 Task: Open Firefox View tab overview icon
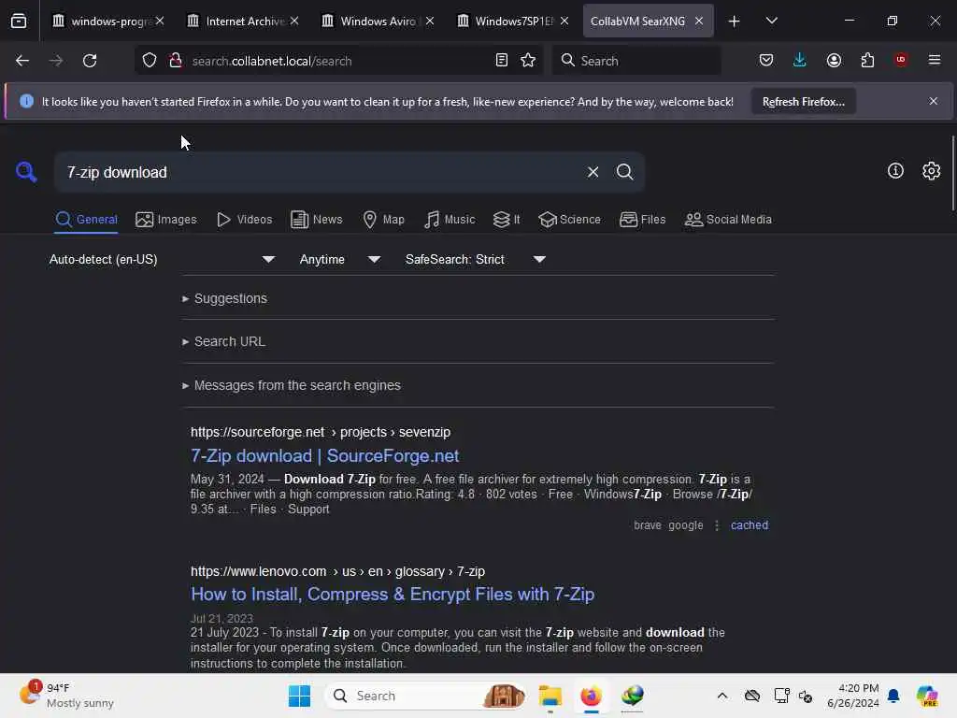[19, 21]
